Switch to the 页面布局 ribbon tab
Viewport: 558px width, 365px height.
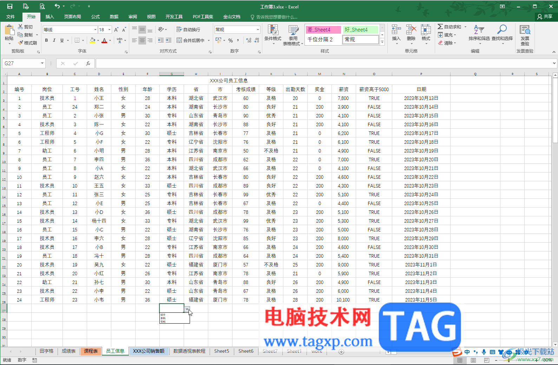click(x=73, y=17)
